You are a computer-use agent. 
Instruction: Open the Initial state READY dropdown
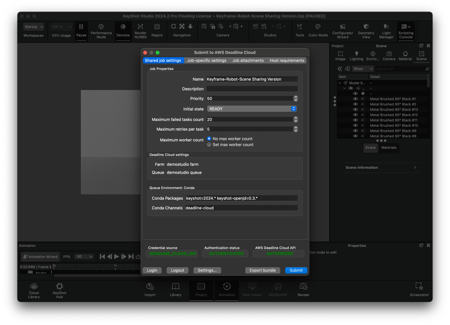(252, 109)
